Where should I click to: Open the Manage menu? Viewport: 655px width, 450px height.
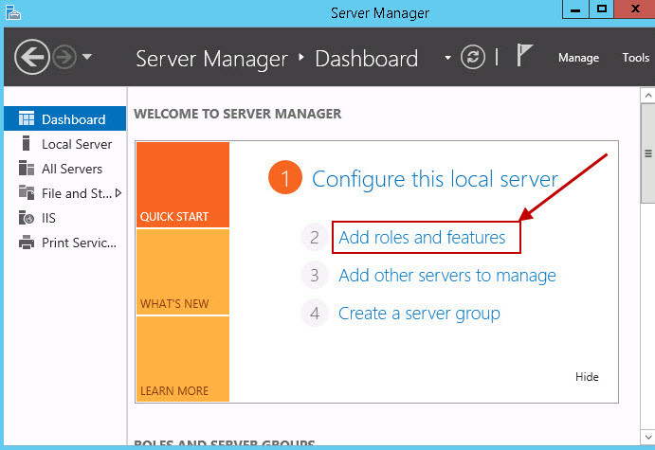[x=578, y=58]
